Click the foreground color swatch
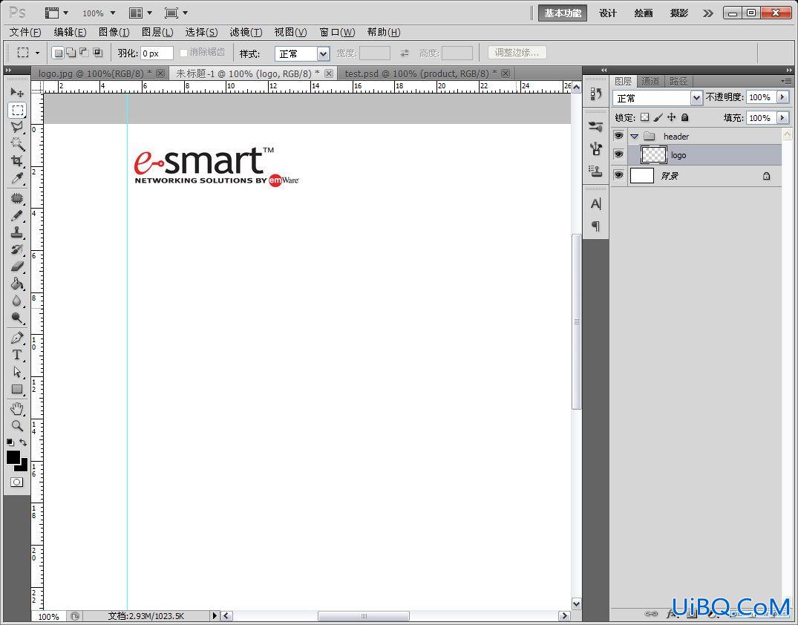The height and width of the screenshot is (625, 798). 13,457
